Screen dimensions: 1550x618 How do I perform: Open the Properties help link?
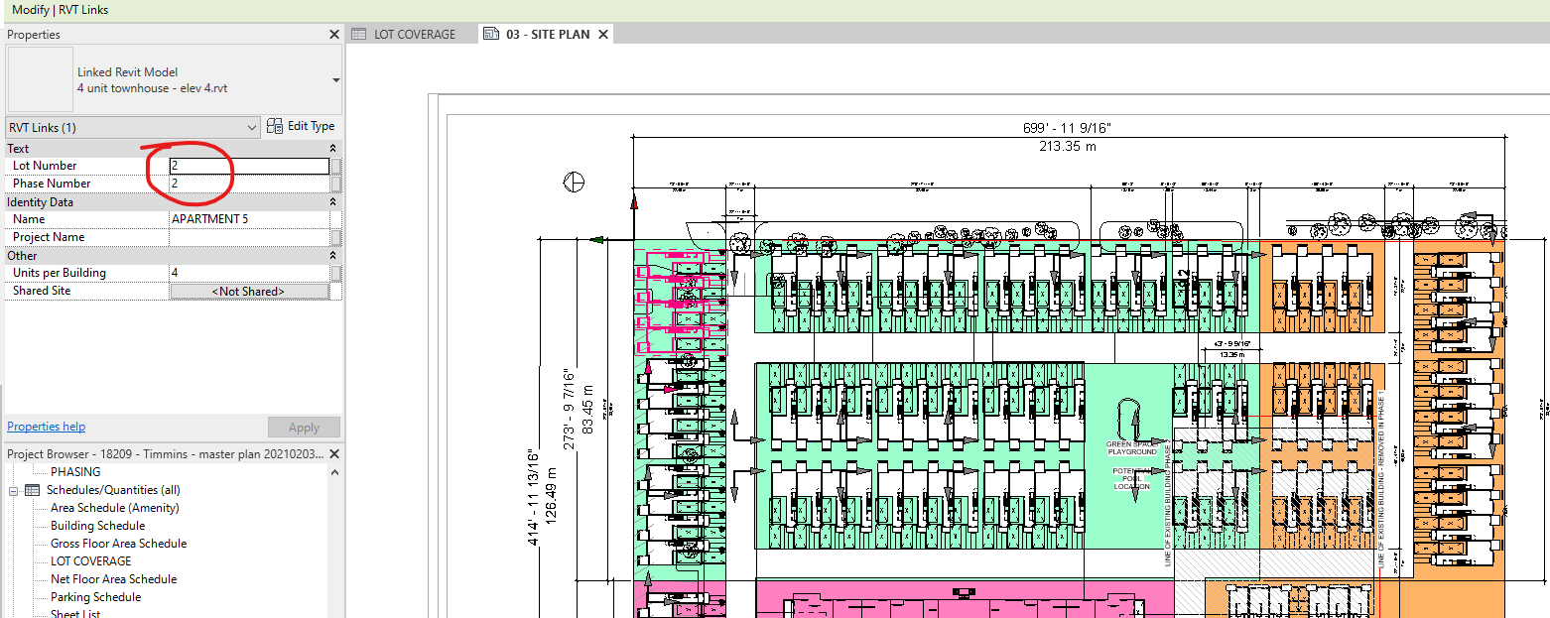(x=46, y=426)
